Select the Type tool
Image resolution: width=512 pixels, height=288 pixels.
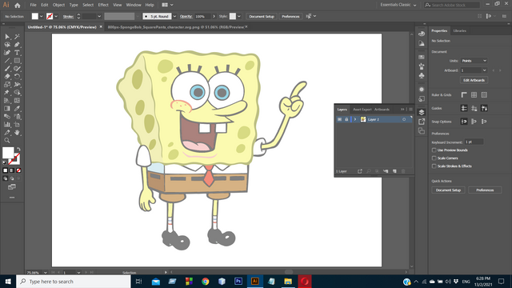[17, 53]
